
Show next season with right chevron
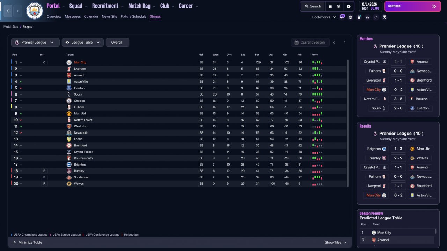tap(344, 43)
